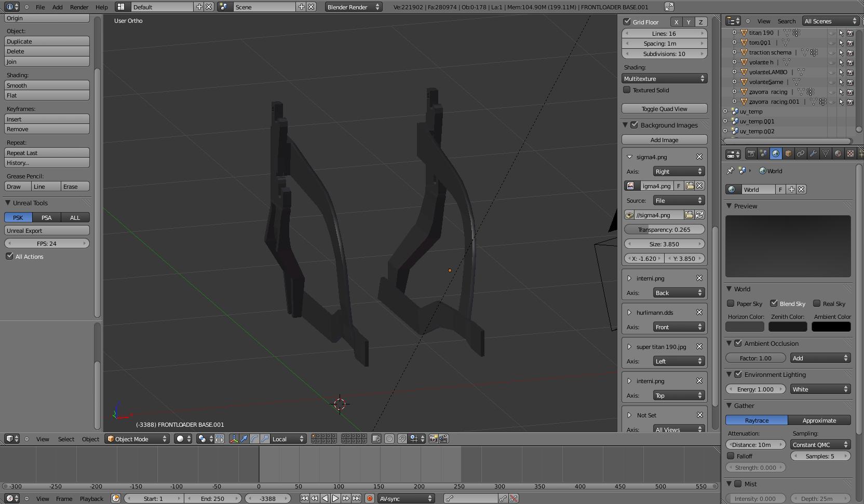Open the 3D view Select menu

[x=66, y=439]
